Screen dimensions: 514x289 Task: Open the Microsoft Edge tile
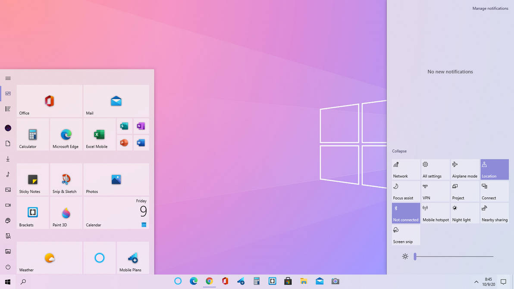click(x=66, y=135)
